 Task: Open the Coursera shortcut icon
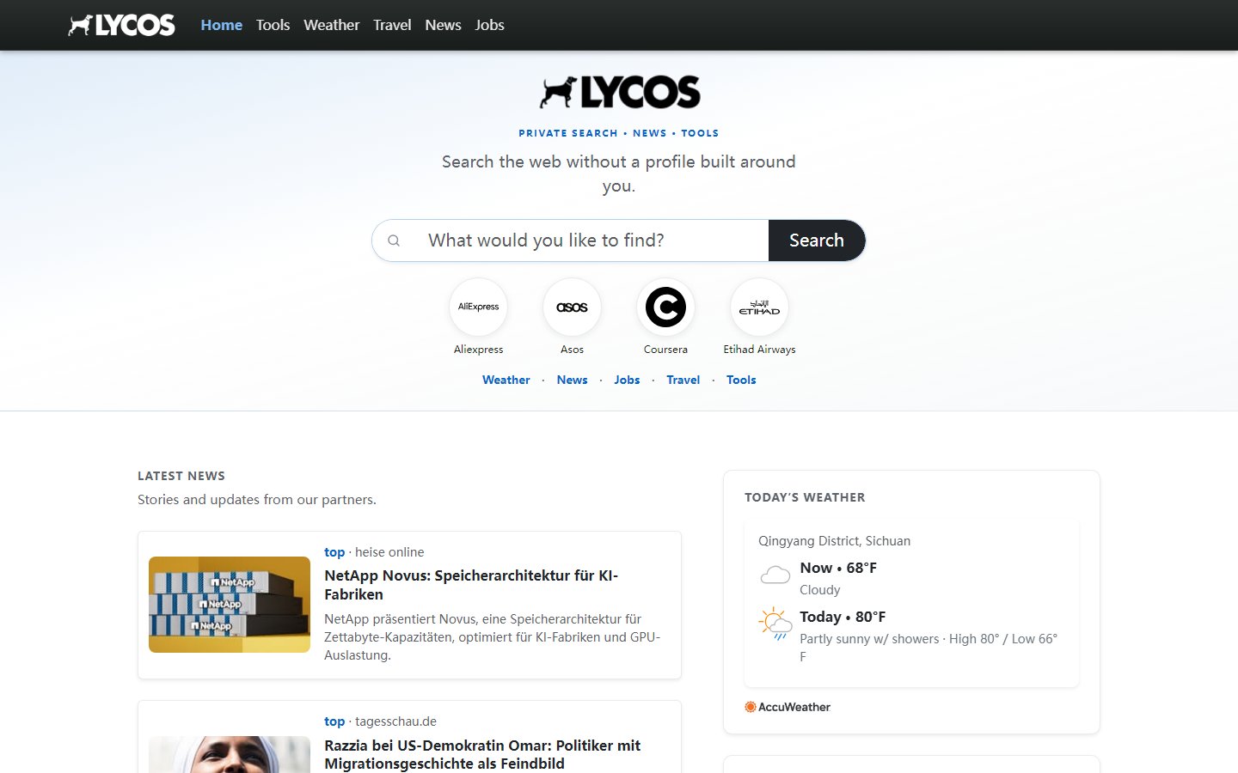click(x=665, y=307)
